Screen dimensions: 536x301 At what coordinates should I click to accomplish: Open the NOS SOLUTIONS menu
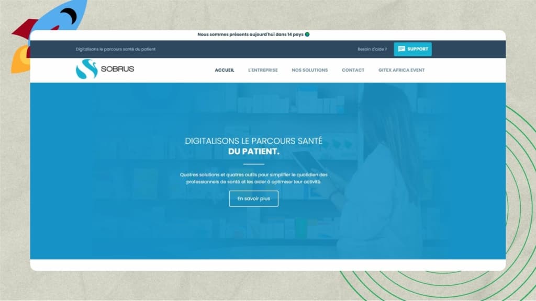coord(310,71)
